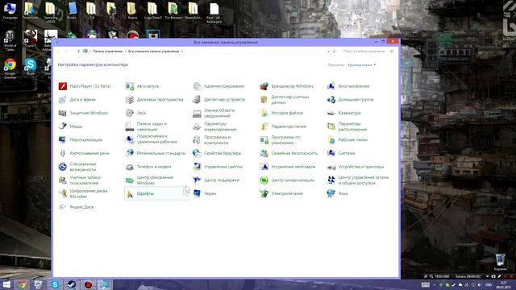Open Диспетчер устройств item
Viewport: 516px width, 290px height.
click(218, 100)
